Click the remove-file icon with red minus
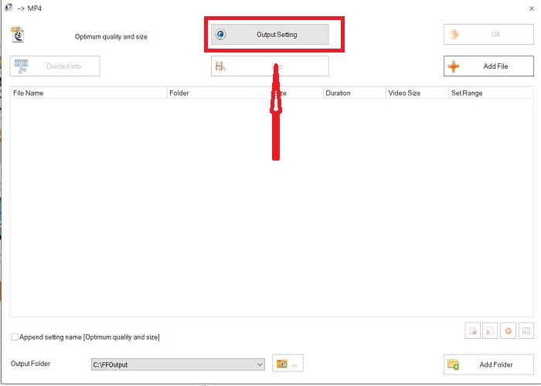 point(472,331)
